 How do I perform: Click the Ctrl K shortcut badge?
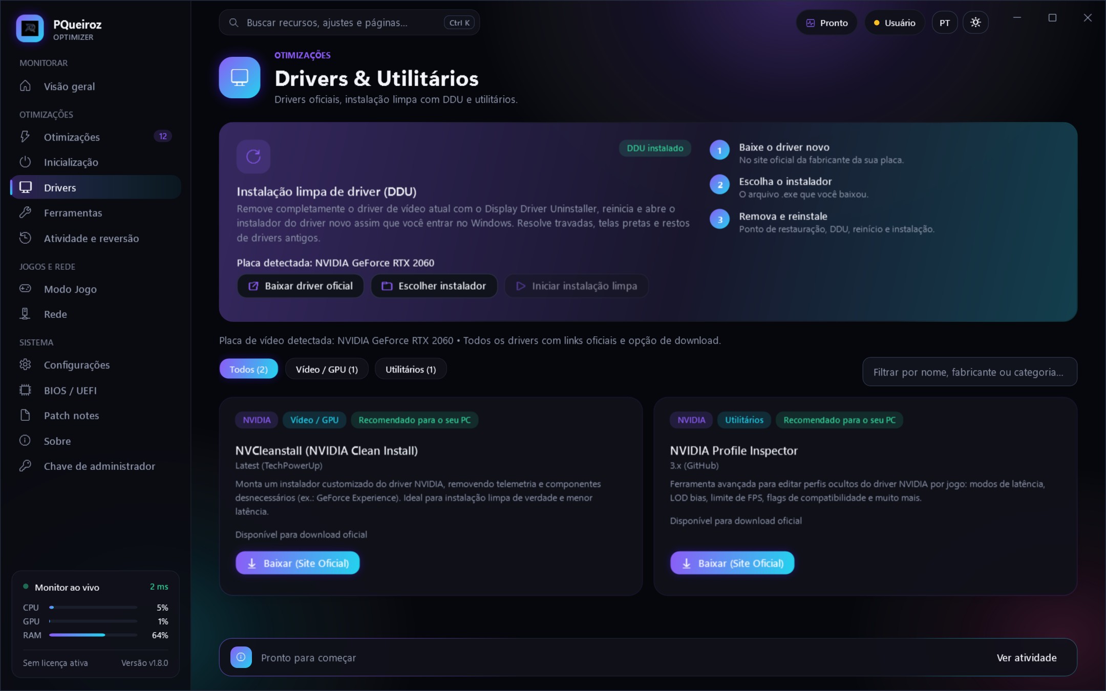pos(459,23)
